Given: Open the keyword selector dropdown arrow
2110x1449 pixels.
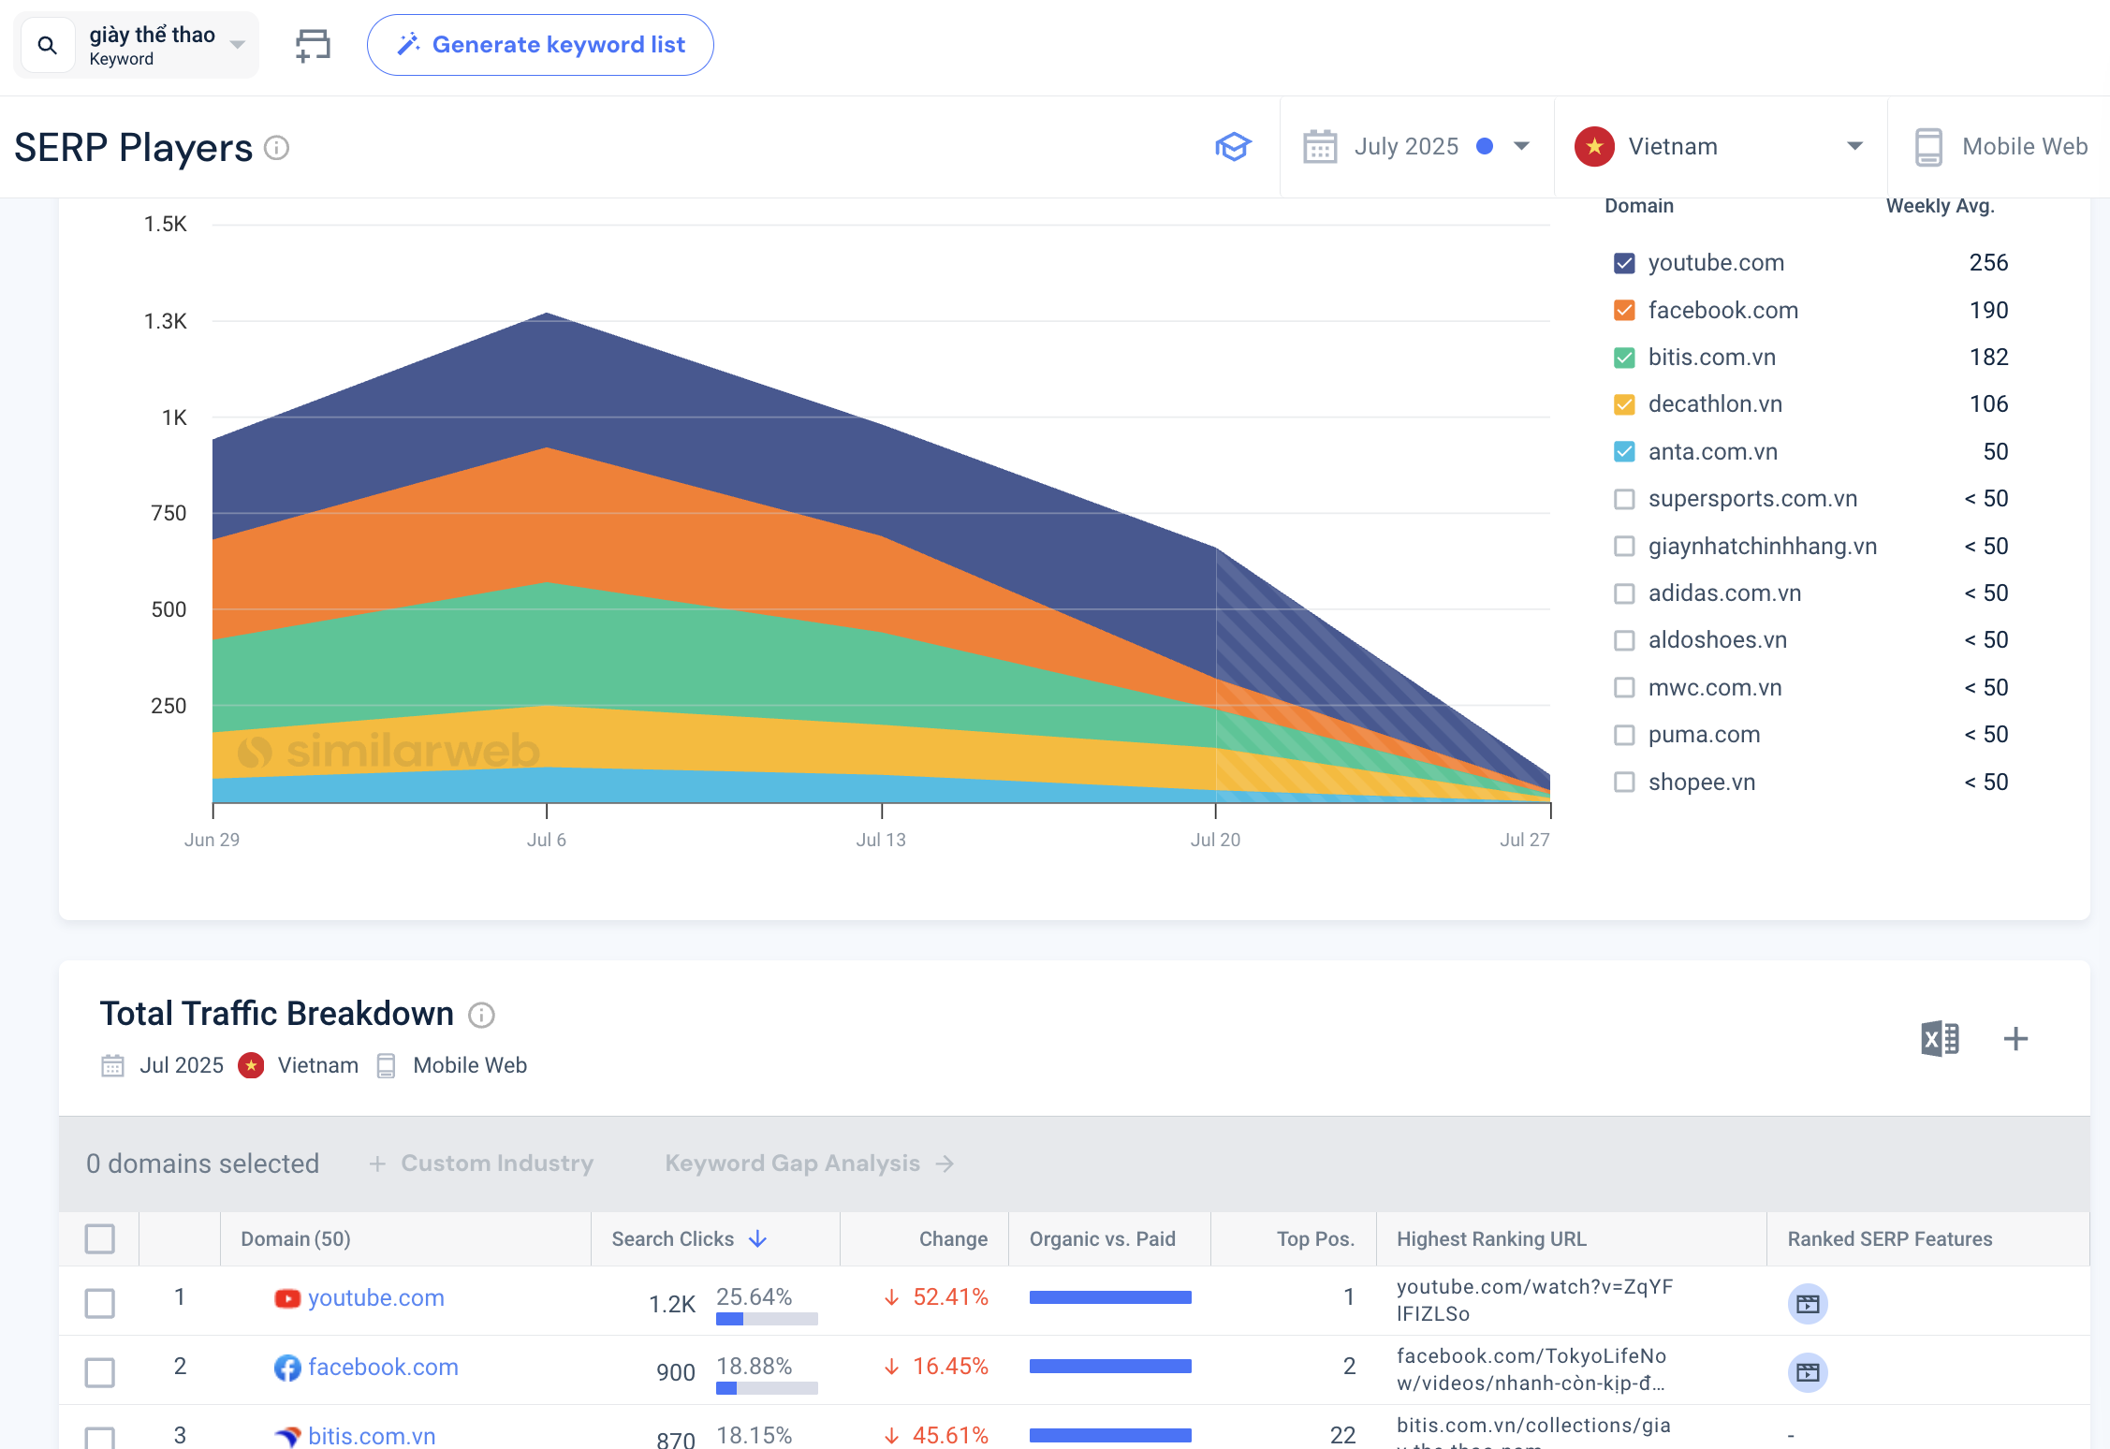Looking at the screenshot, I should pos(238,45).
